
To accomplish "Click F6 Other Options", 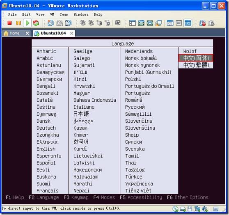I will pos(188,197).
